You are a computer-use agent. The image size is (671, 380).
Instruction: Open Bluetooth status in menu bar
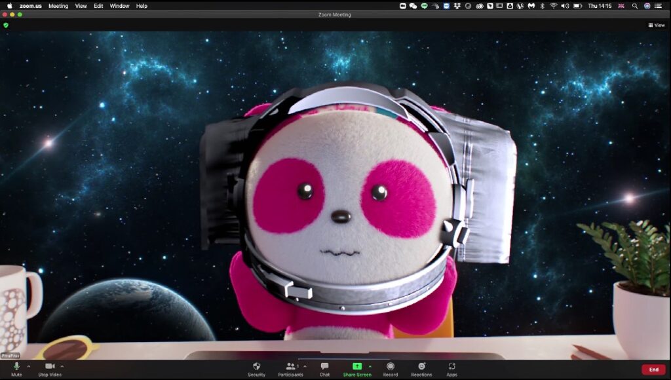click(x=542, y=6)
